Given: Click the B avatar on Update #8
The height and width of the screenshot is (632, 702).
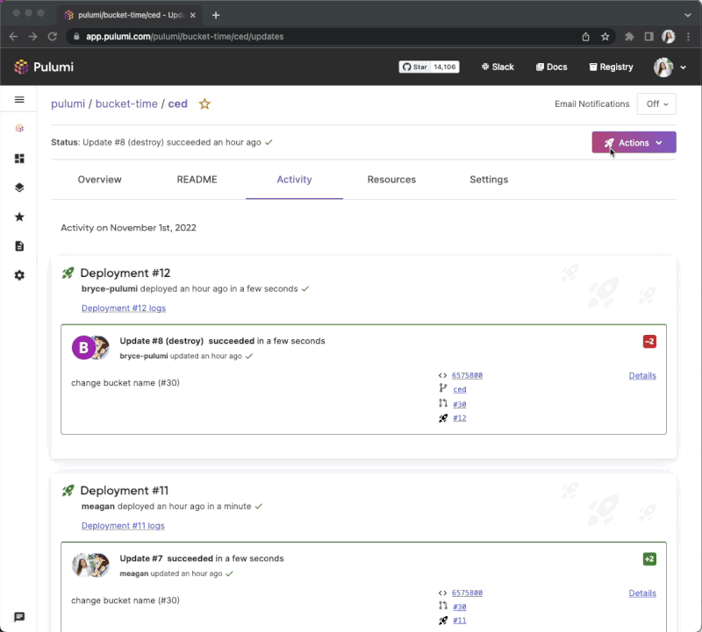Looking at the screenshot, I should point(83,347).
